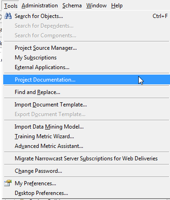This screenshot has height=200, width=170.
Task: Click Migrate Narrowcast Server Subscriptions entry
Action: (86, 159)
